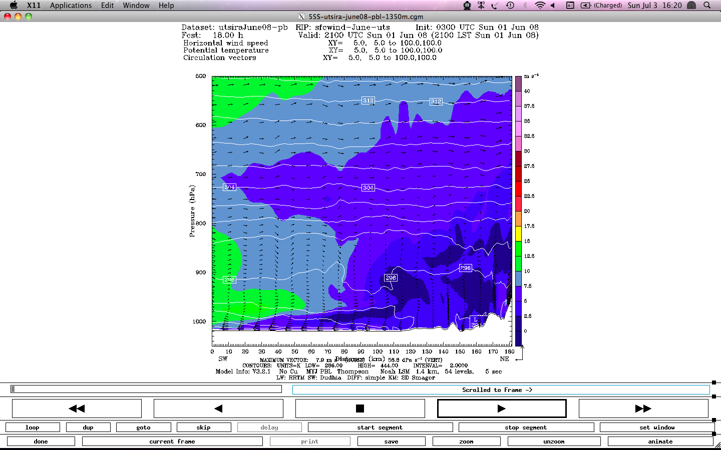Click the Bluetooth status icon
The image size is (721, 450).
click(525, 5)
